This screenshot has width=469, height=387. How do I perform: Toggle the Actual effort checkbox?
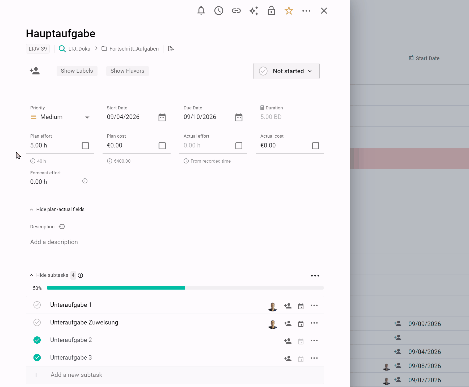(x=239, y=146)
